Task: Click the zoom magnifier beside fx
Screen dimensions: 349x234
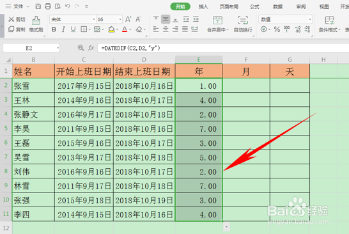Action: (81, 48)
